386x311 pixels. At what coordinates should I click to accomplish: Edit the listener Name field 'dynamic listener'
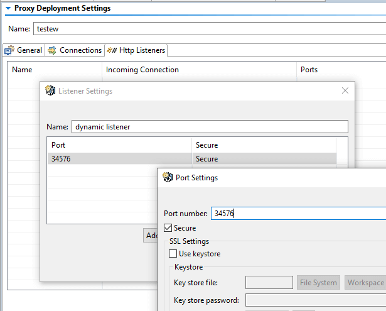(210, 127)
